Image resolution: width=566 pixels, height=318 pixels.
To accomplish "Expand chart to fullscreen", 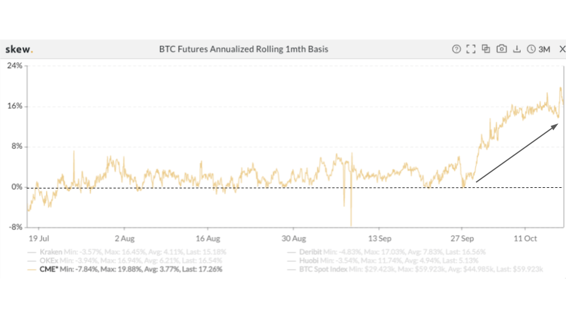I will click(470, 49).
